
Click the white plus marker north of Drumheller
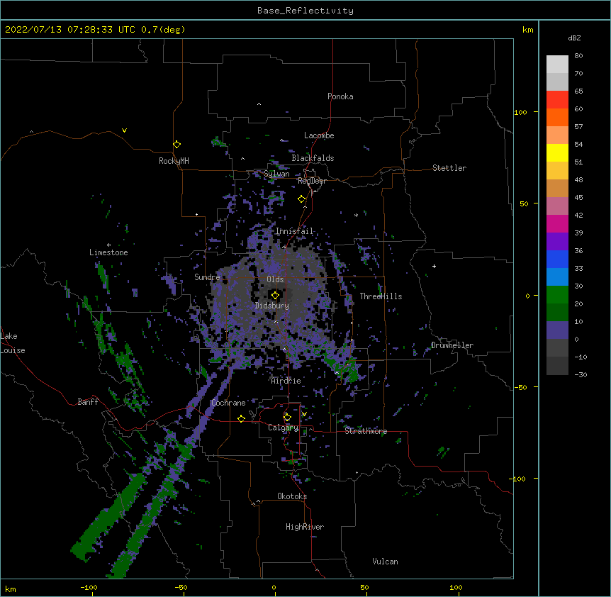pyautogui.click(x=434, y=266)
